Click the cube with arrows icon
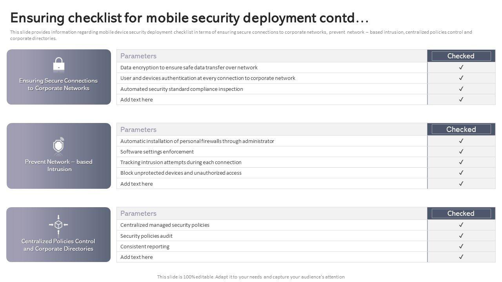502x282 pixels. point(58,225)
